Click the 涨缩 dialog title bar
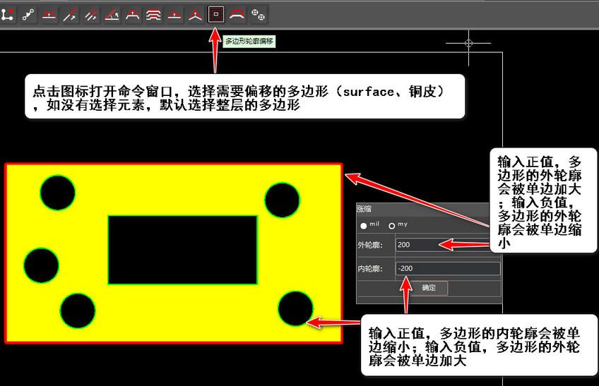The height and width of the screenshot is (386, 599). coord(424,209)
